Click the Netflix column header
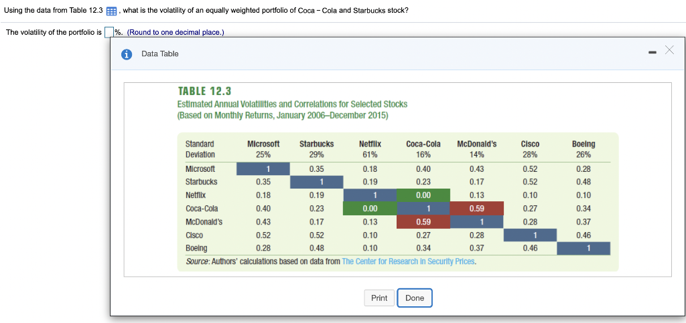Viewport: 686px width, 323px height. (370, 144)
